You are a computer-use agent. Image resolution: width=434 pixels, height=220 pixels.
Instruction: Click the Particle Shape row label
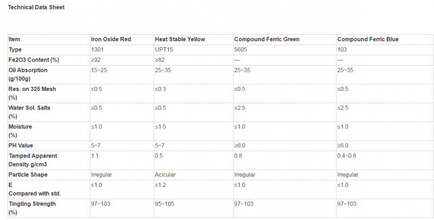tap(28, 174)
